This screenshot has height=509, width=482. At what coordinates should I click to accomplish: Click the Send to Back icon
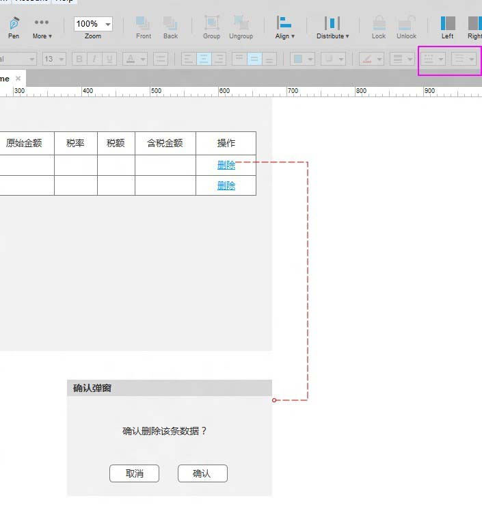tap(170, 26)
